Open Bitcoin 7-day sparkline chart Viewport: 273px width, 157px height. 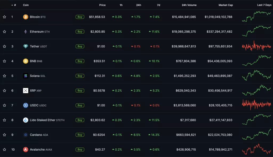(256, 16)
